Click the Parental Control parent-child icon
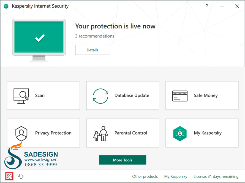 [x=101, y=134]
